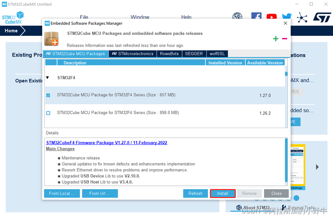The image size is (333, 218).
Task: Collapse the STM32F4 group triangle
Action: point(48,78)
